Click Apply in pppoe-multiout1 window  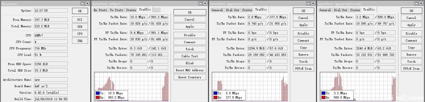303,25
